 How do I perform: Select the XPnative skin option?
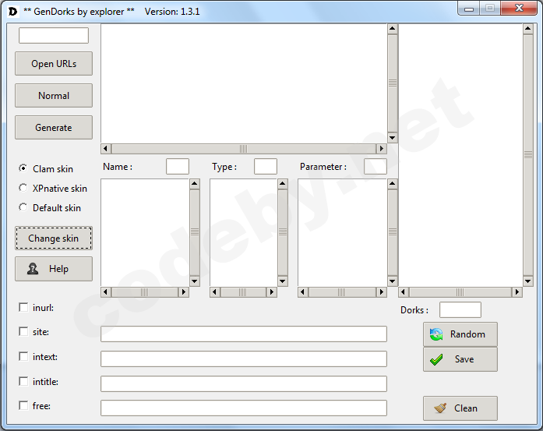click(23, 188)
